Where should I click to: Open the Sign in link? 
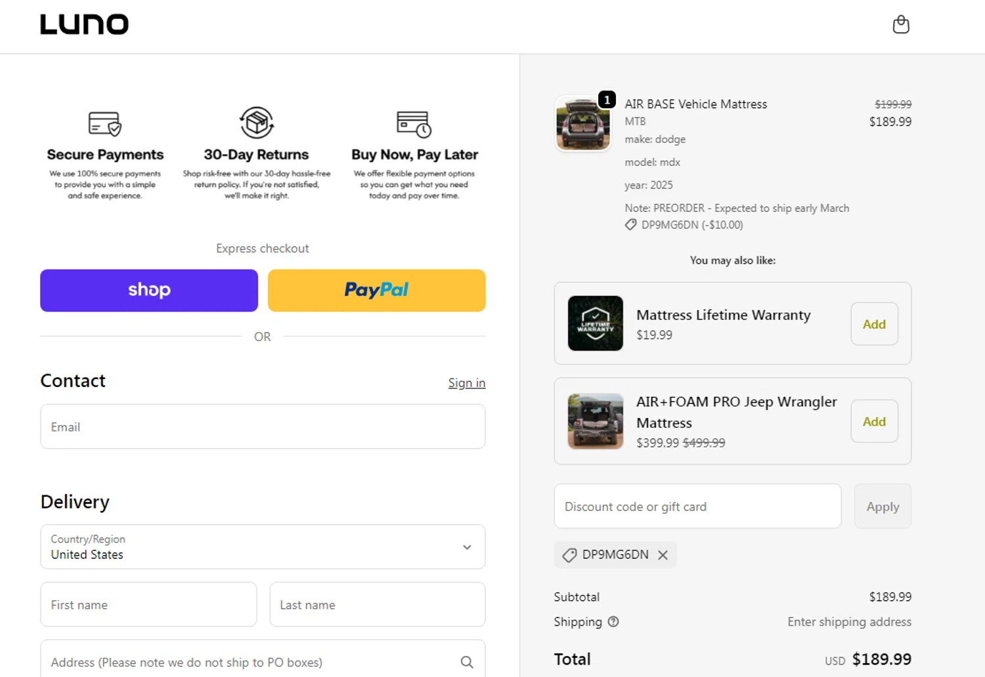[x=467, y=383]
